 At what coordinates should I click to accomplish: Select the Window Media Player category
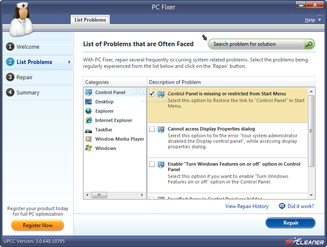coord(115,139)
